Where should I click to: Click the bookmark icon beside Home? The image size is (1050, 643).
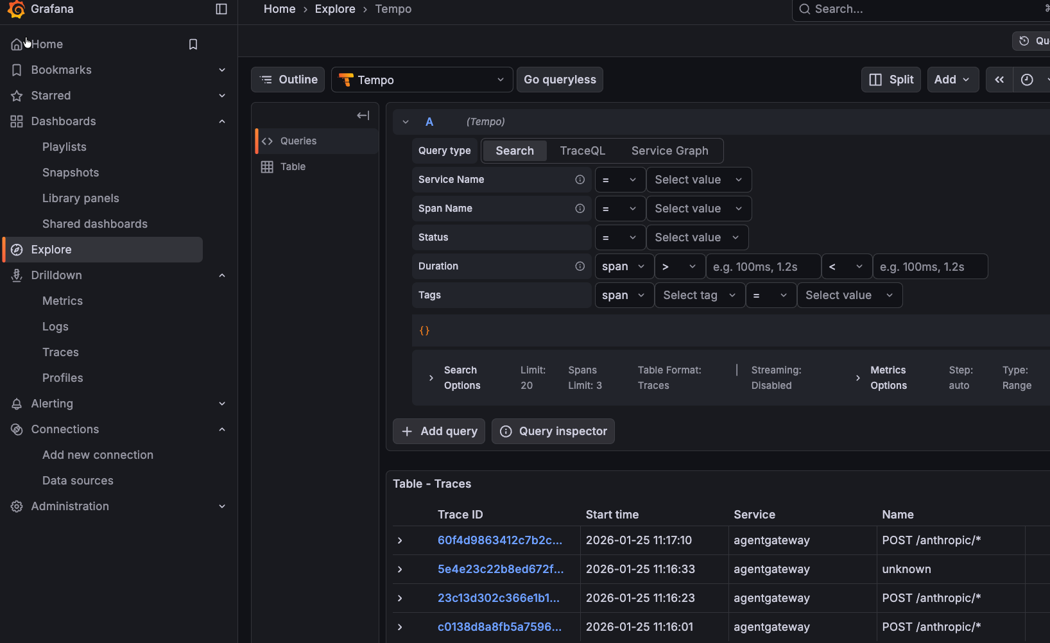193,44
